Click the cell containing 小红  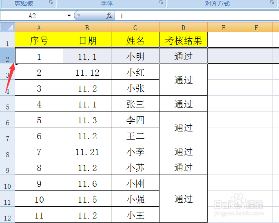coord(135,72)
